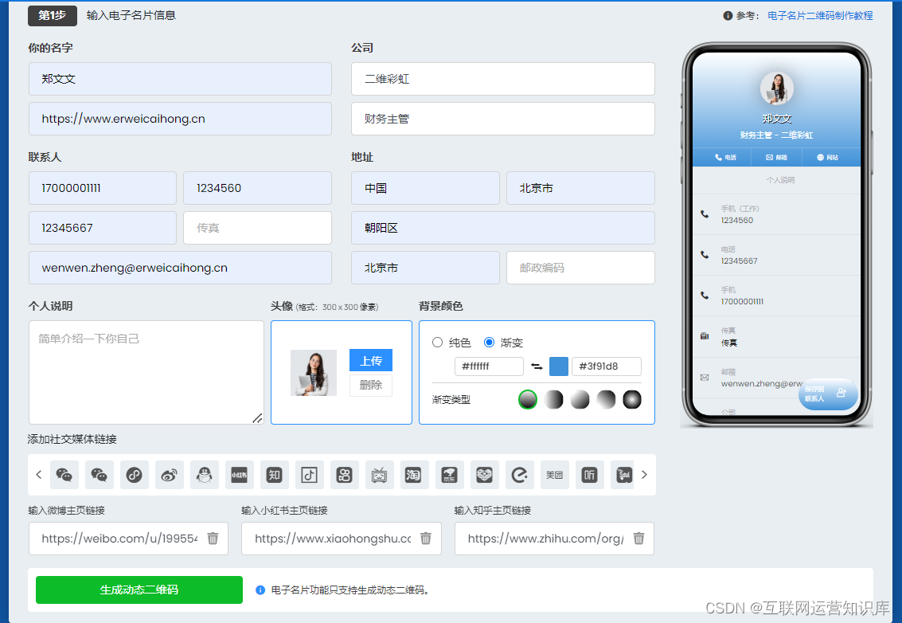Add an Ele.me link icon
This screenshot has width=902, height=623.
519,475
